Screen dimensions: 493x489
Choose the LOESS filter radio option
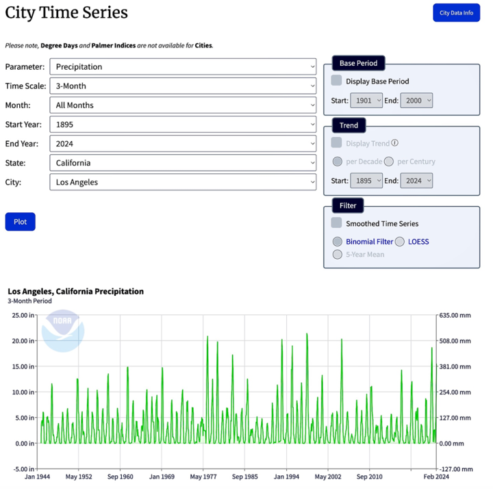coord(400,242)
